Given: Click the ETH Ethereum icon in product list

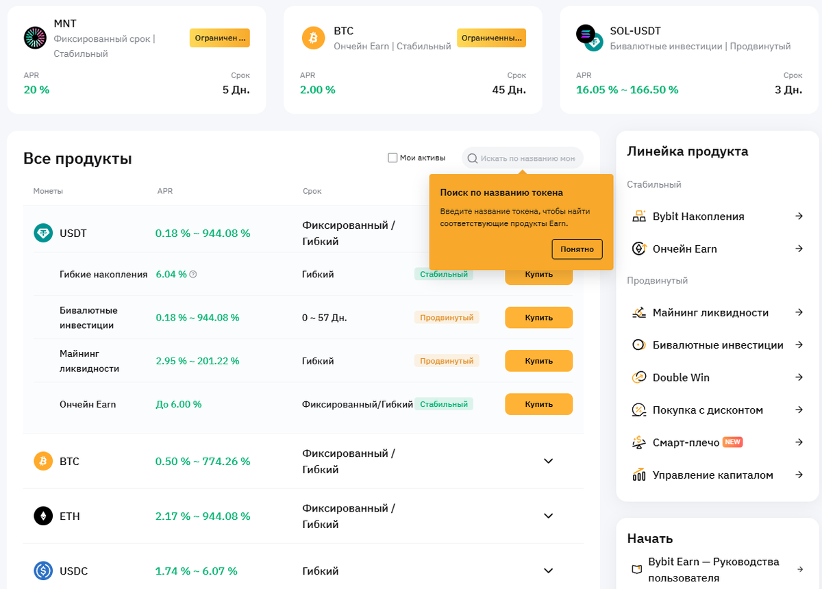Looking at the screenshot, I should 43,516.
